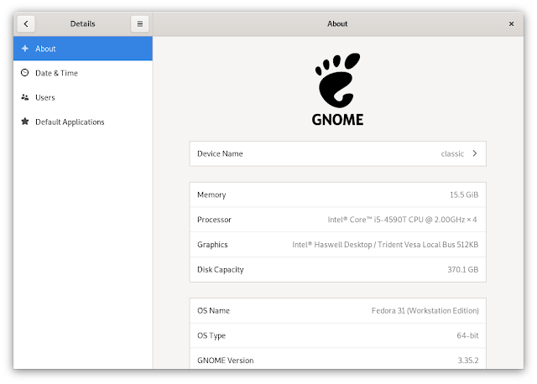The image size is (537, 384).
Task: Select the Graphics row label
Action: click(212, 245)
